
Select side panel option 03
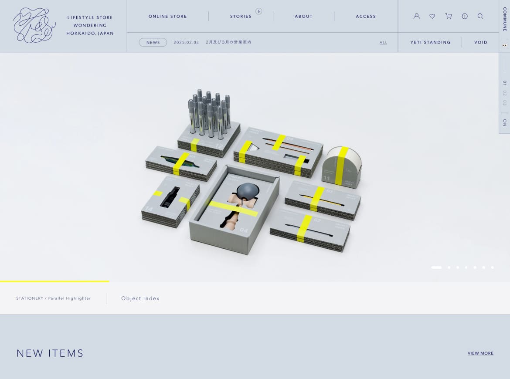[x=504, y=103]
